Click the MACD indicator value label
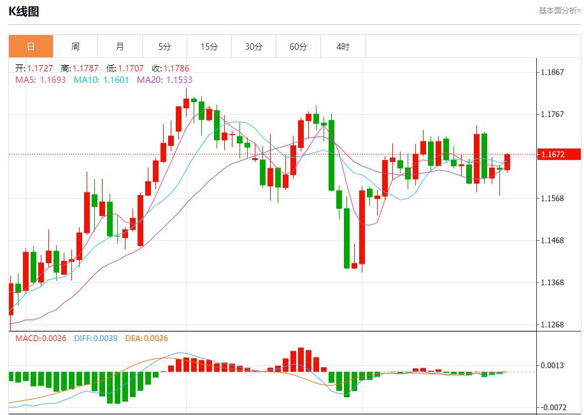Viewport: 584px width, 415px height. point(41,338)
